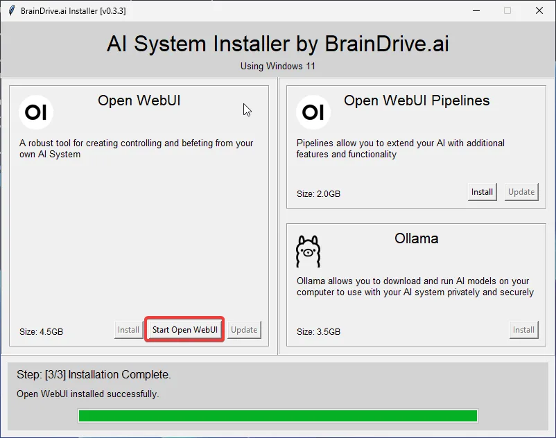Click the greyed Install button beside Start Open WebUI
Viewport: 556px width, 438px height.
(x=128, y=330)
